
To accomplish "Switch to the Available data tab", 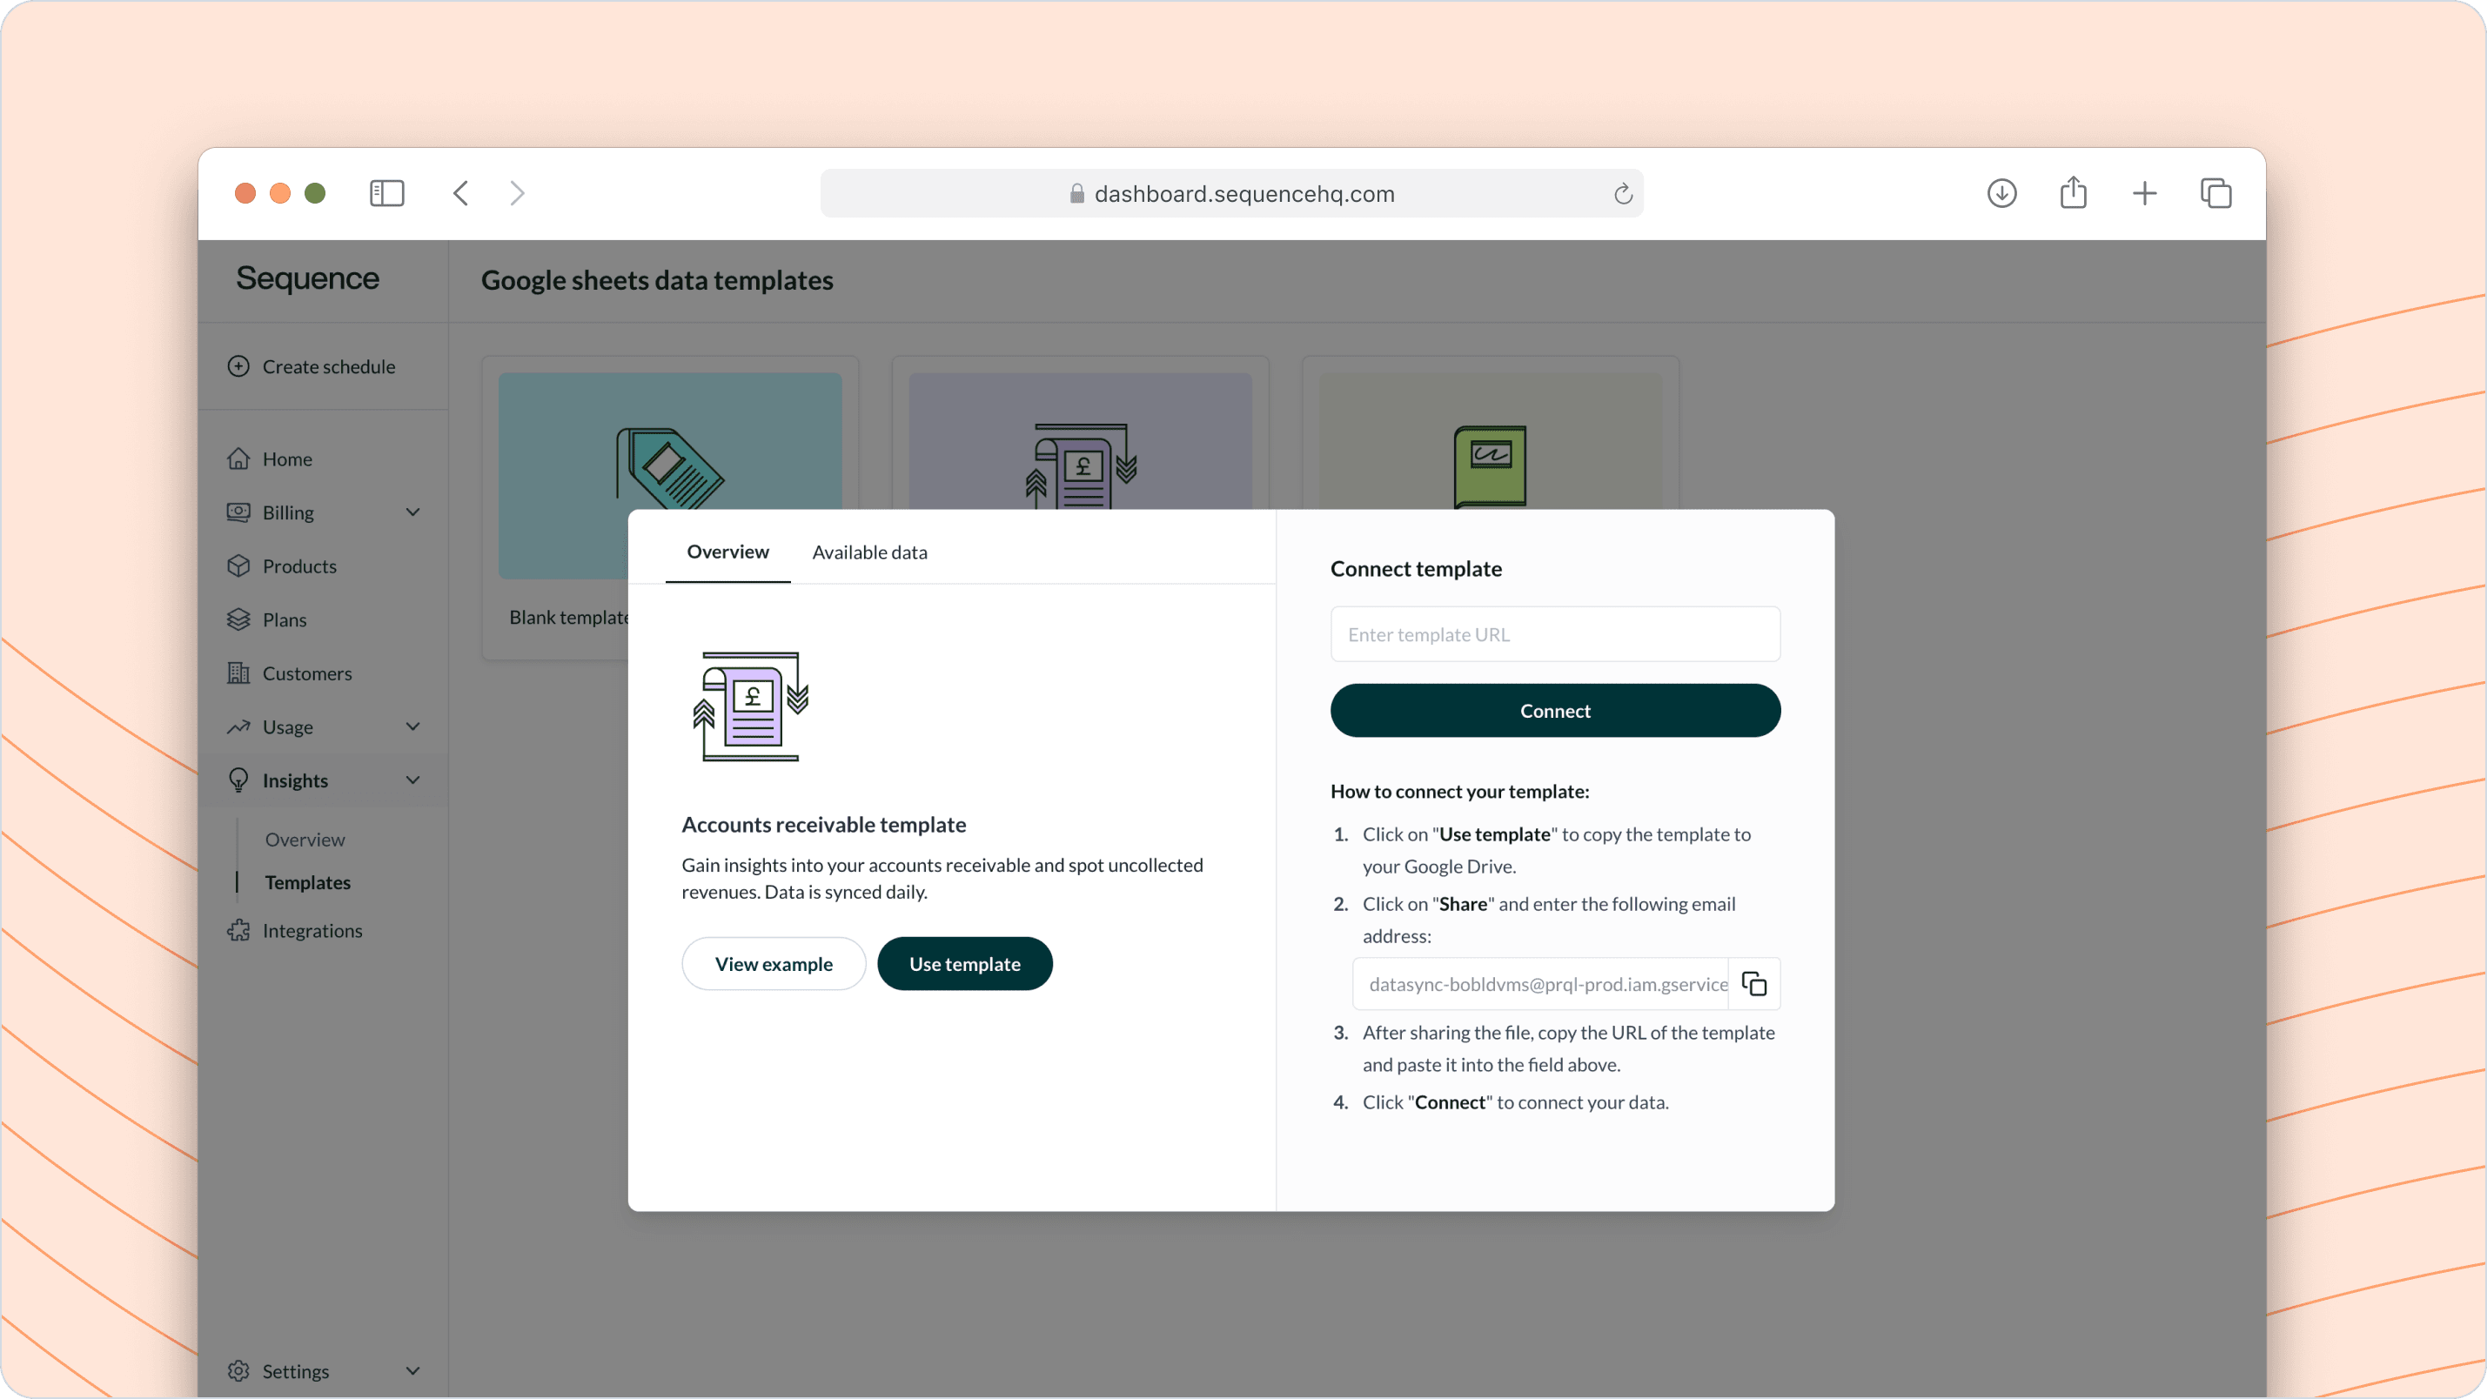I will tap(869, 552).
